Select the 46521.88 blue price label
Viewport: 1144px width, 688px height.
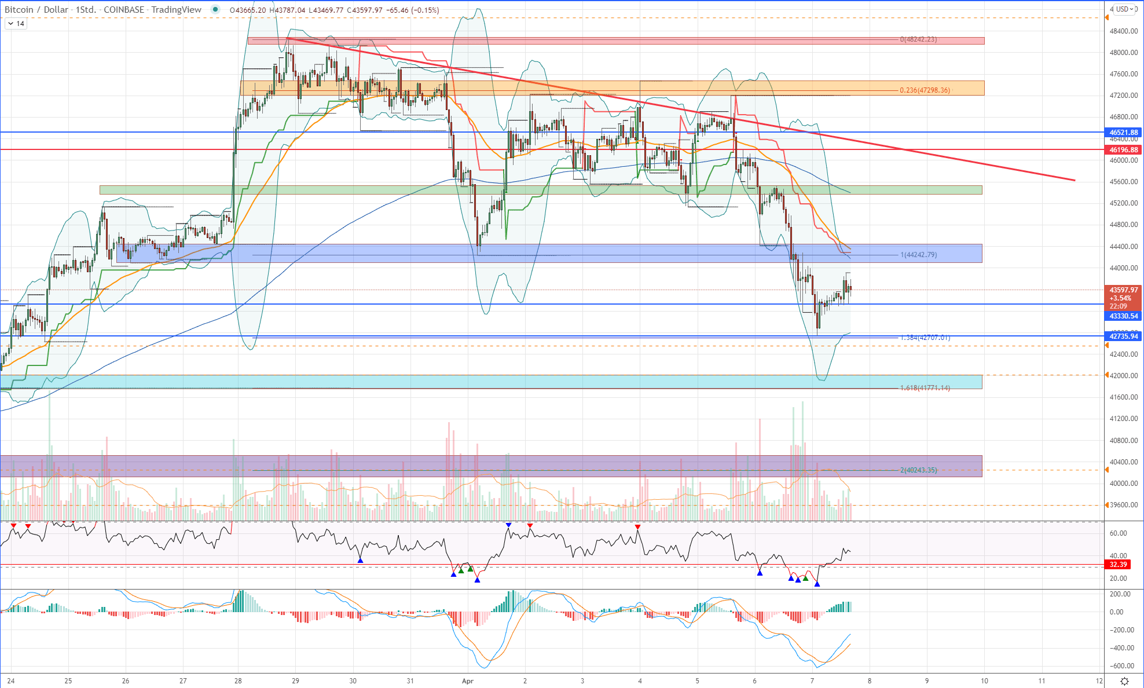tap(1123, 133)
